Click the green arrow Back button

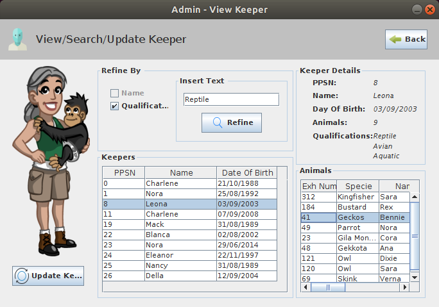[406, 39]
